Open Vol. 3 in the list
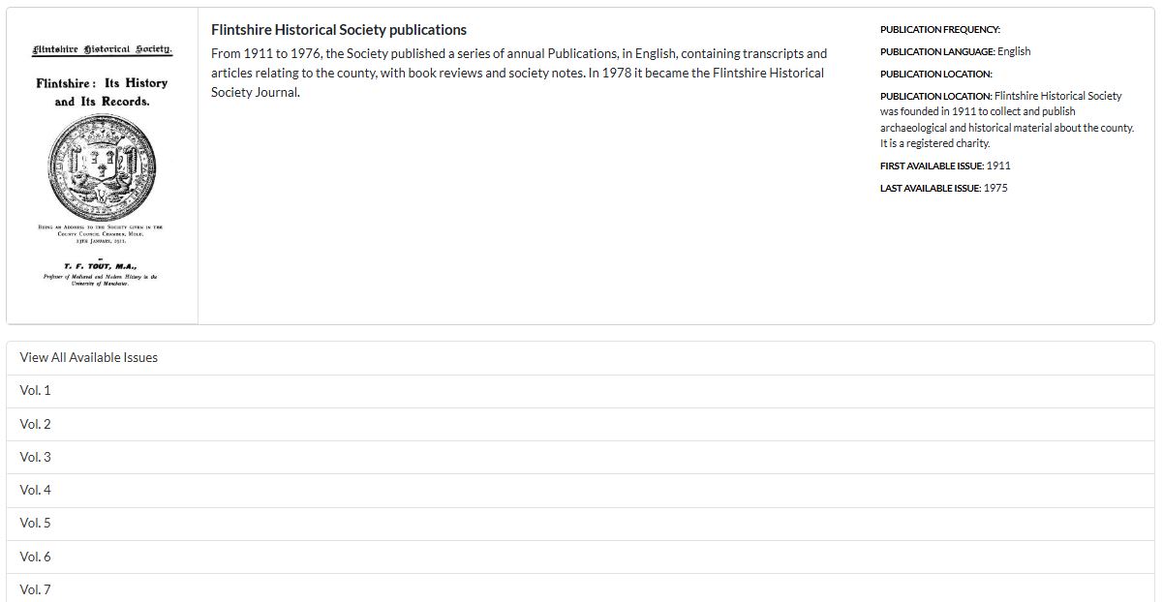The image size is (1163, 602). pyautogui.click(x=35, y=457)
